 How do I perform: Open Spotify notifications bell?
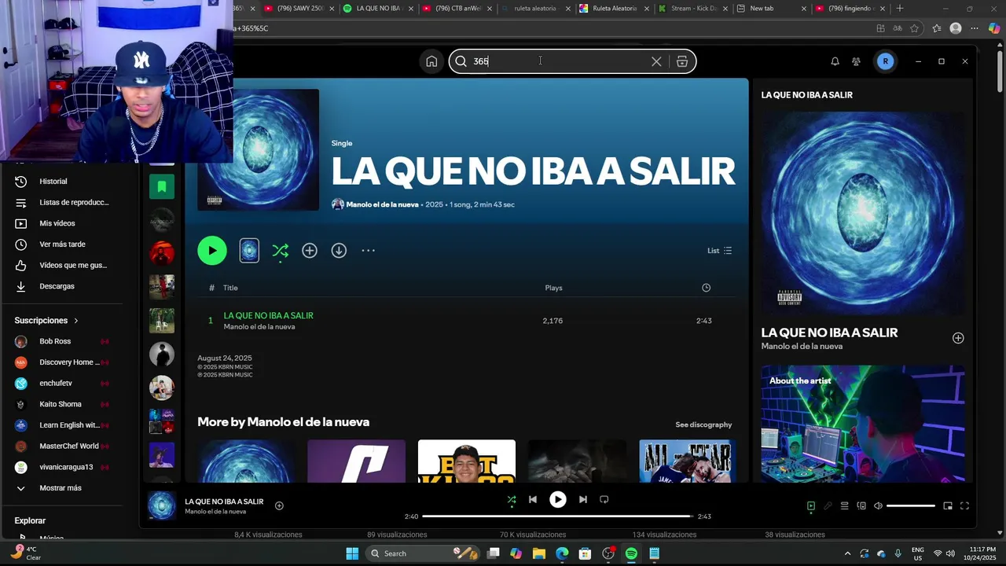point(835,61)
